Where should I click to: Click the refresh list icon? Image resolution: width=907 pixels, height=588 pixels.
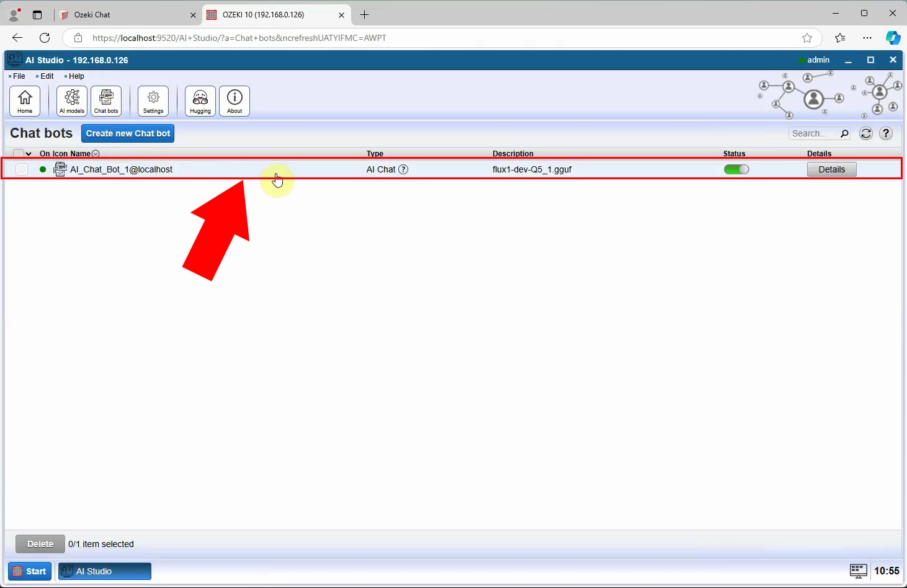point(866,133)
